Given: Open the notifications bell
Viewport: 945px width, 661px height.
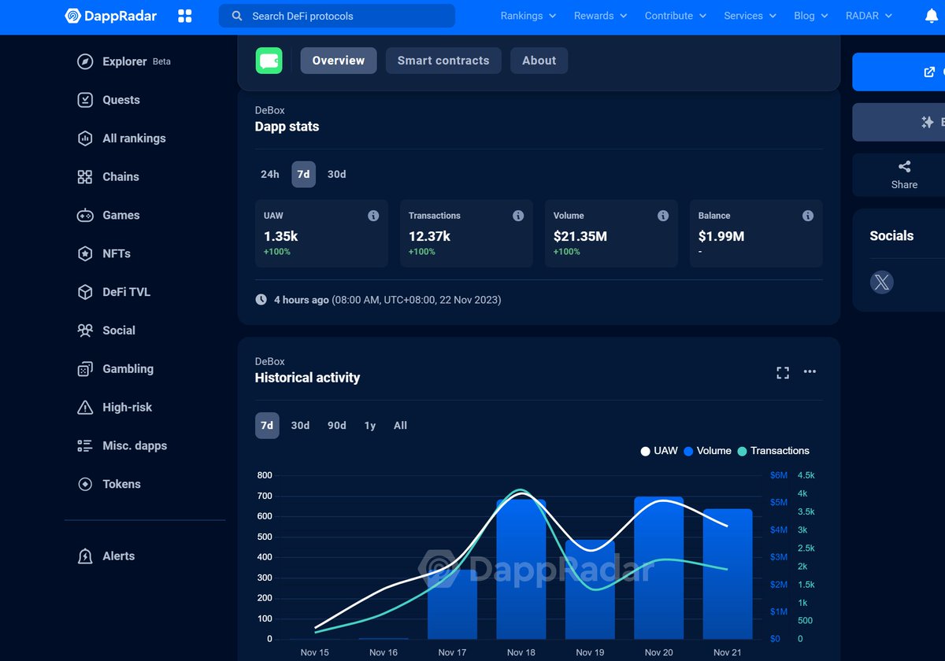Looking at the screenshot, I should click(x=932, y=16).
